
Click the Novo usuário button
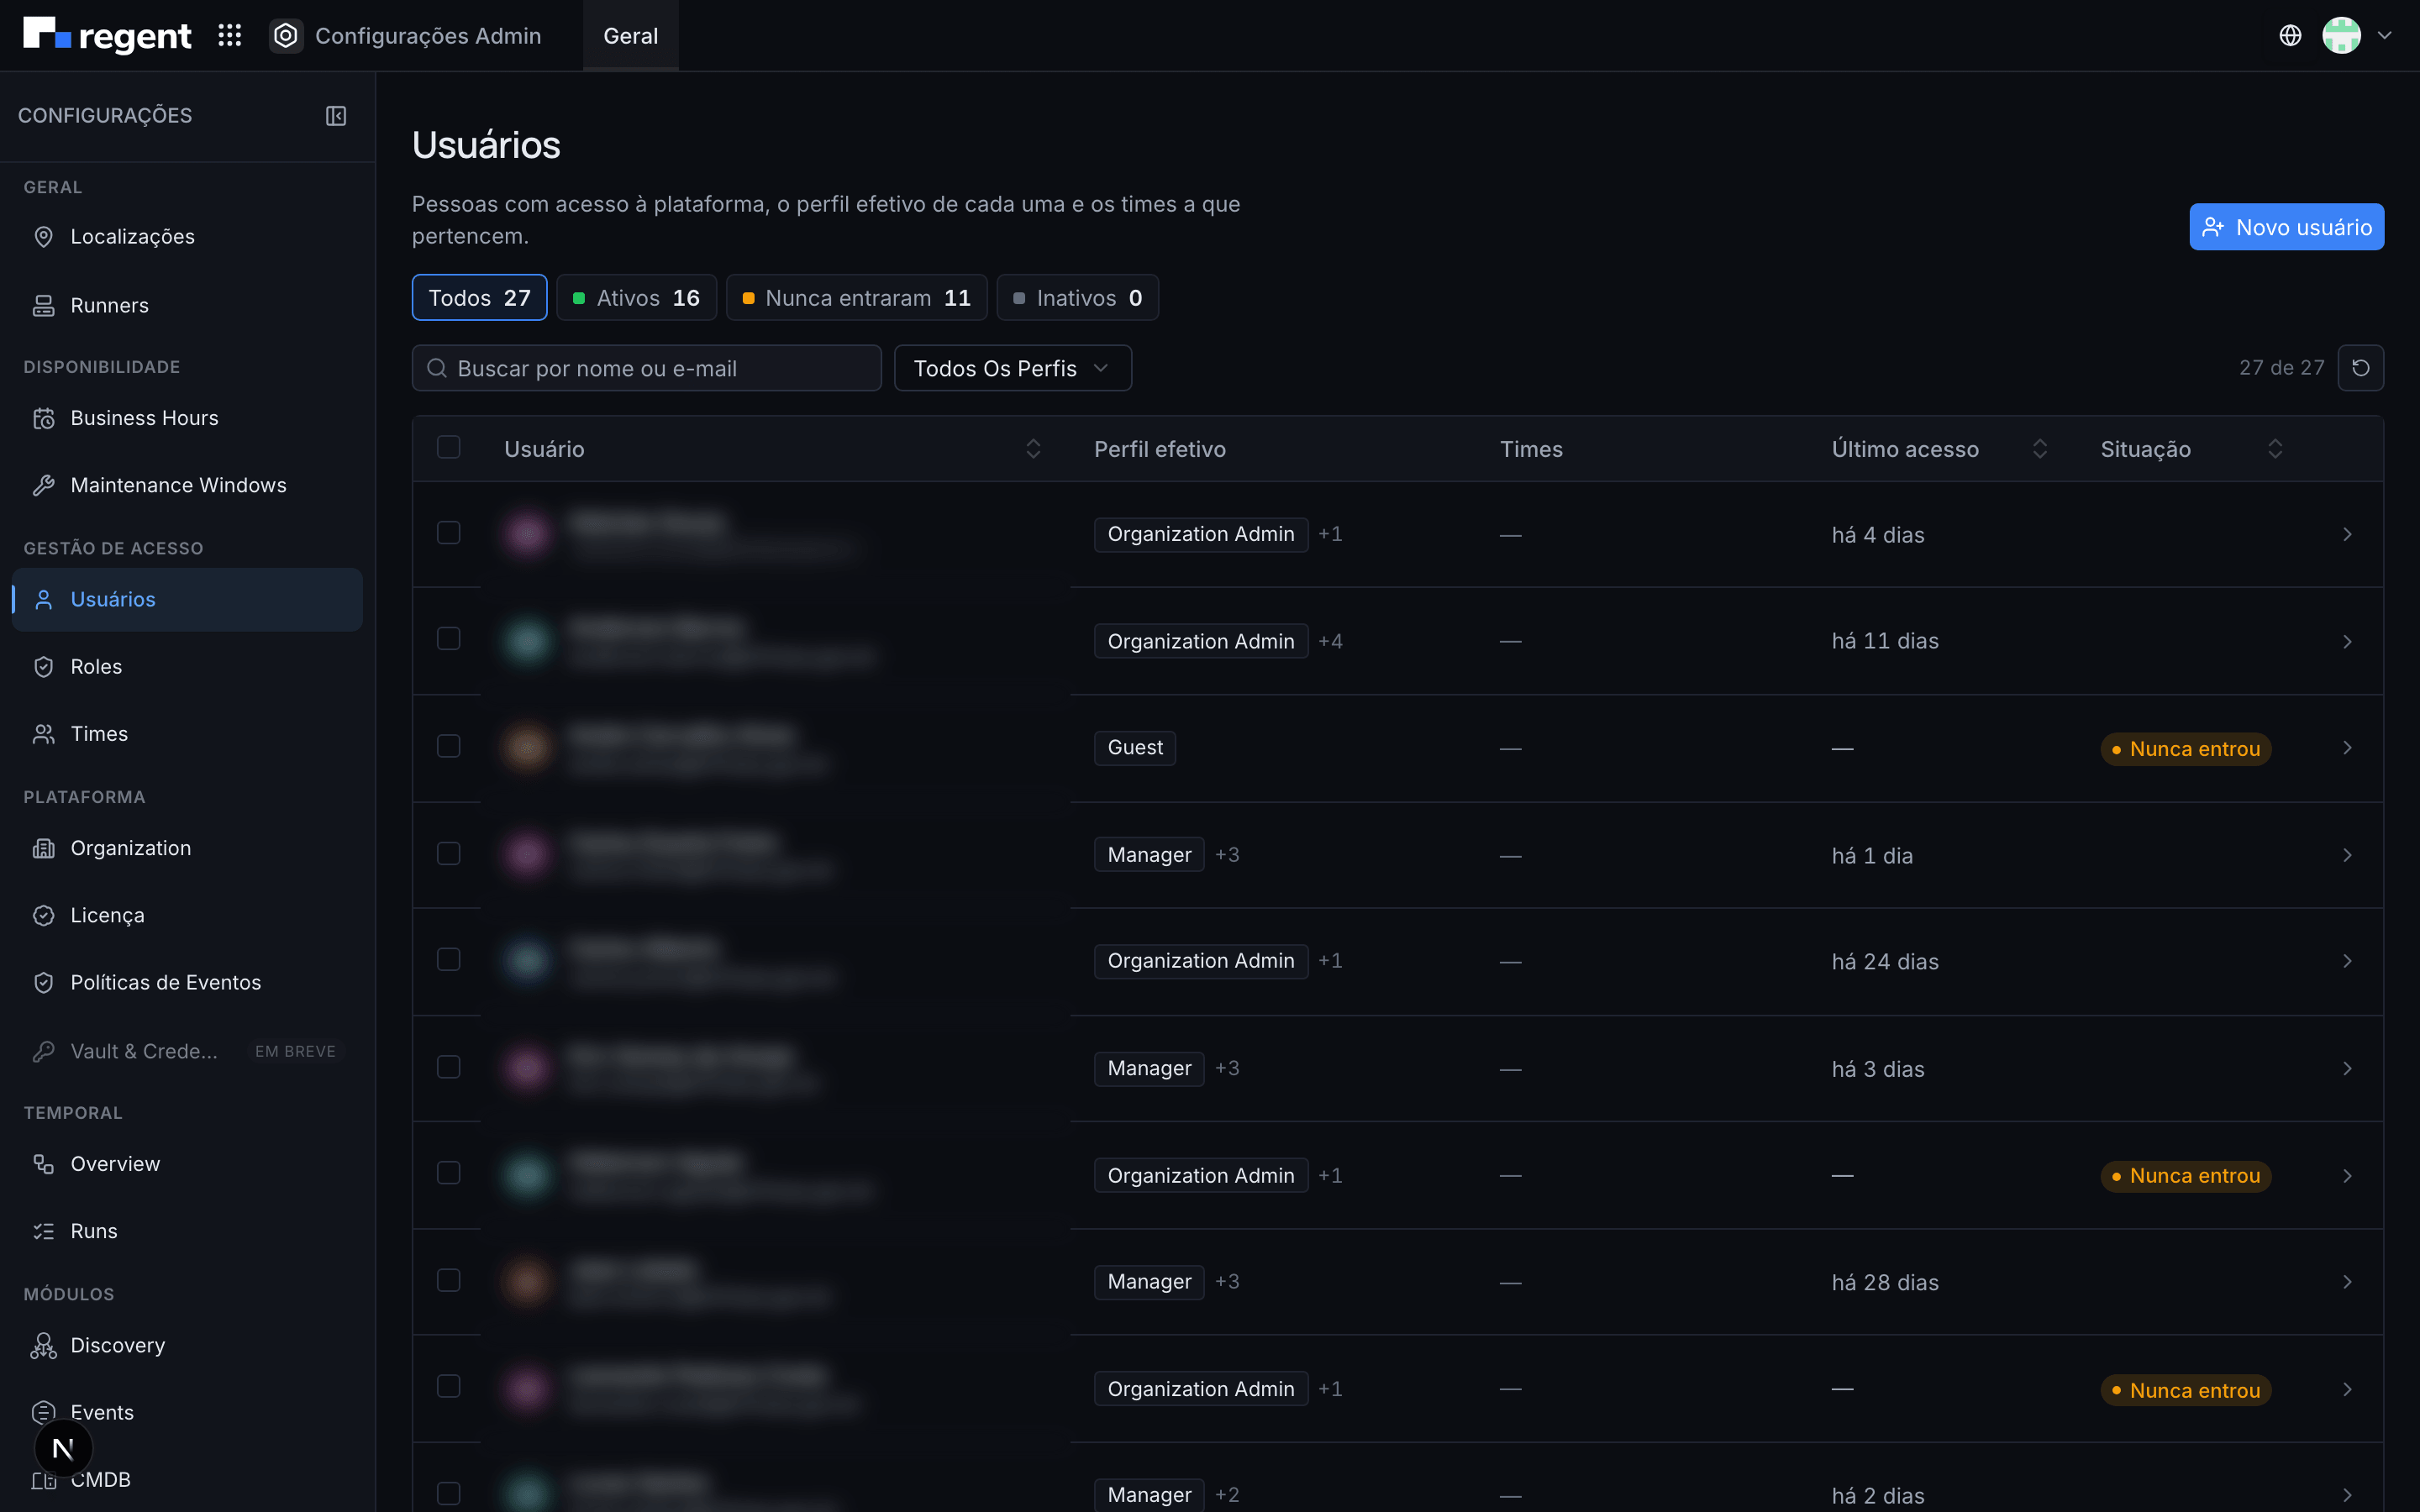[x=2286, y=227]
